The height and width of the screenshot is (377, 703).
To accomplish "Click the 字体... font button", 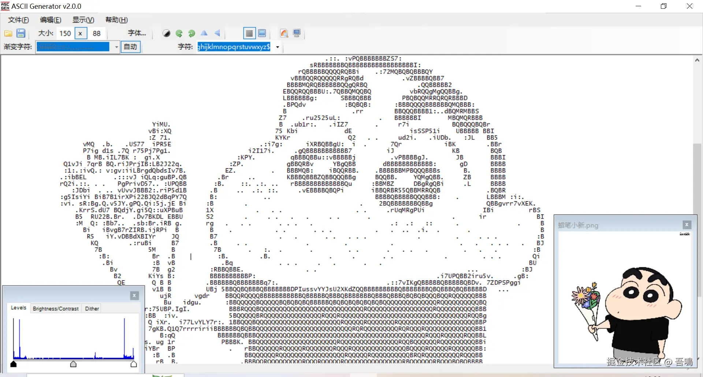I will click(137, 33).
